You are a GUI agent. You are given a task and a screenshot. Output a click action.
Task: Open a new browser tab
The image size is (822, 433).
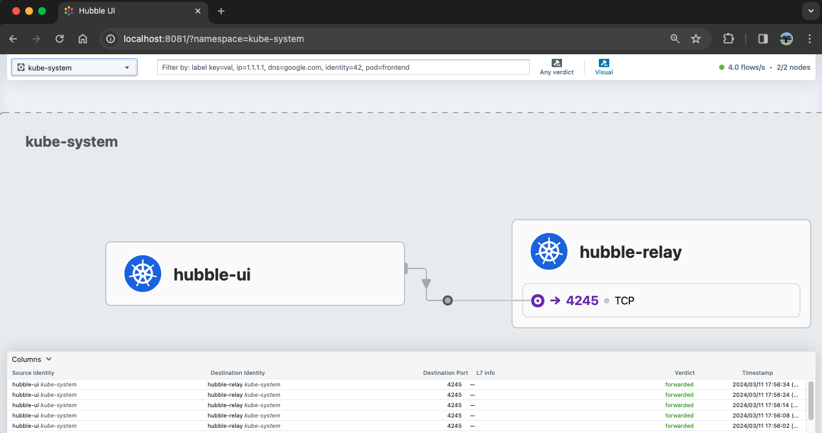[x=221, y=11]
